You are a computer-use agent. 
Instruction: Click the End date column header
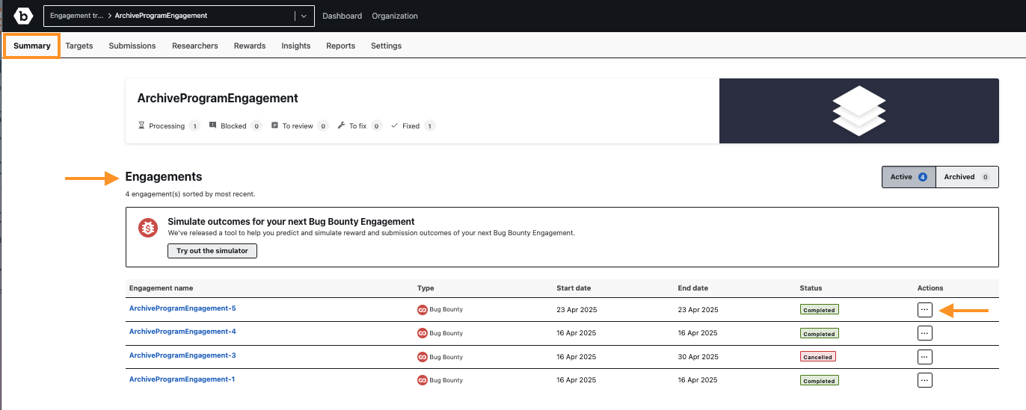coord(692,288)
